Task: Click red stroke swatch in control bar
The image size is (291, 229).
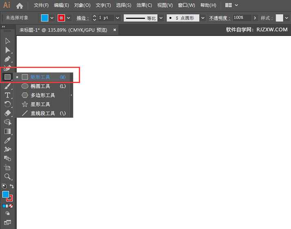Action: [x=61, y=18]
